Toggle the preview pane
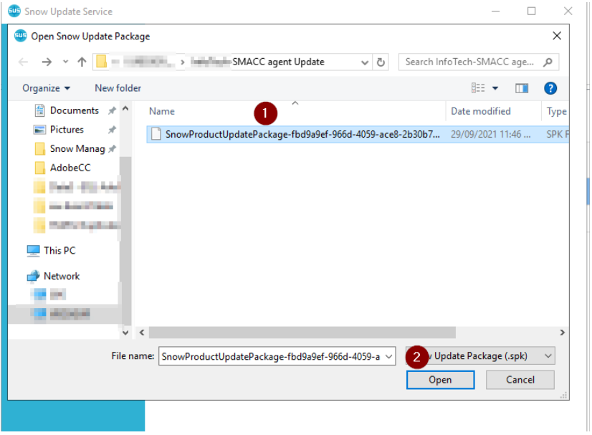Screen dimensions: 592x435 coord(521,88)
